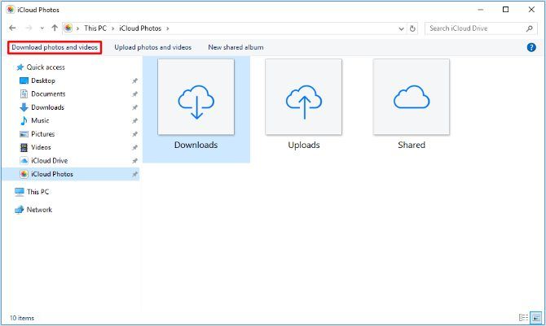The width and height of the screenshot is (546, 326).
Task: Click pin icon next to Pictures
Action: [134, 134]
